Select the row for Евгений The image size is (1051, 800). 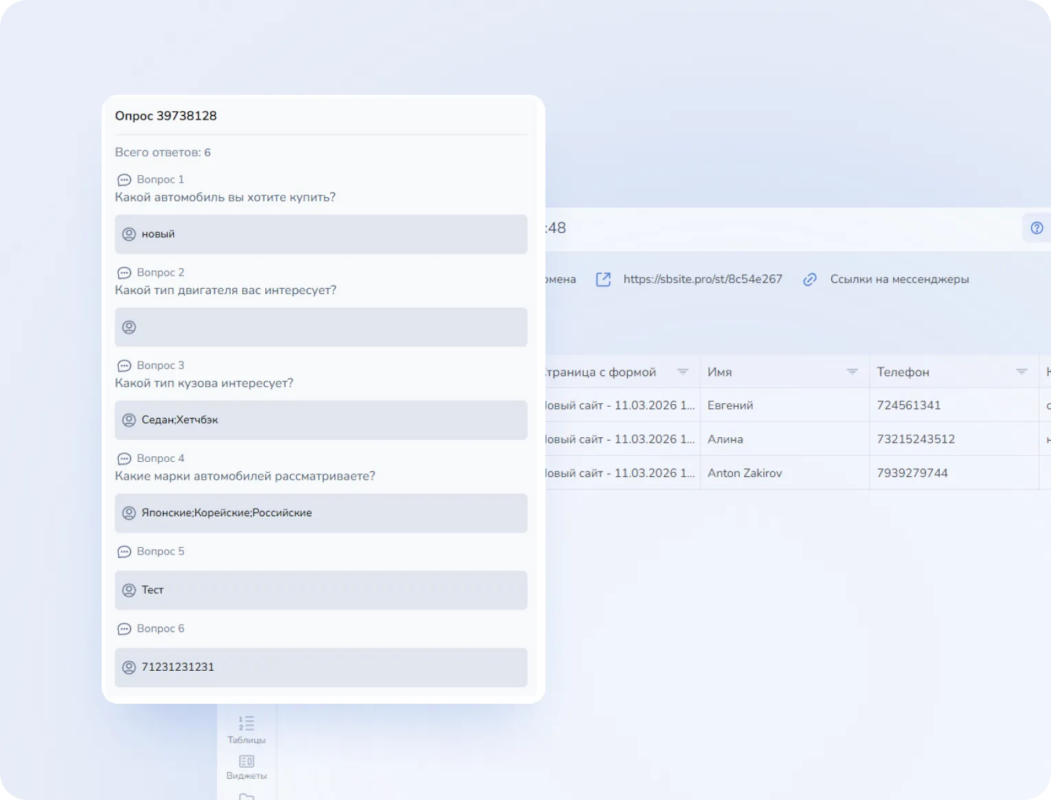click(730, 405)
